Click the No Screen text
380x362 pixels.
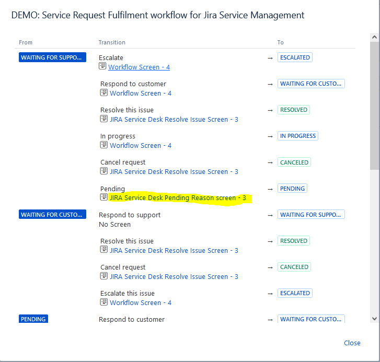114,225
